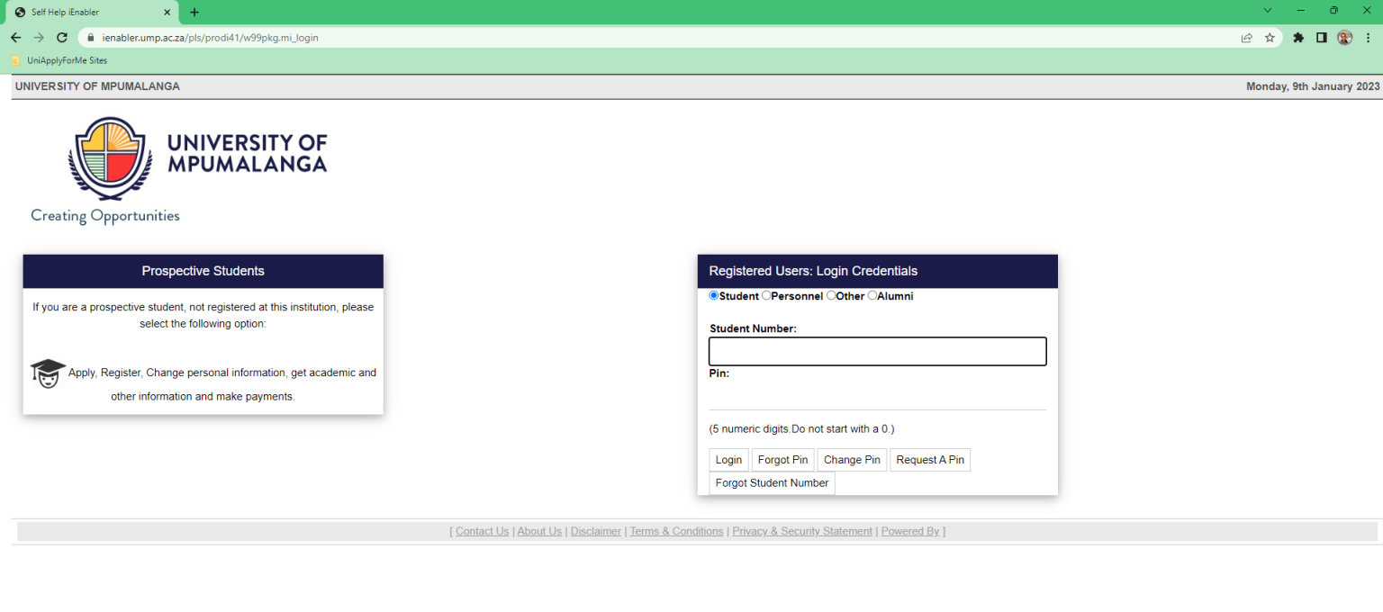Reload the Self Help iEnabler page
This screenshot has height=612, width=1383.
61,37
